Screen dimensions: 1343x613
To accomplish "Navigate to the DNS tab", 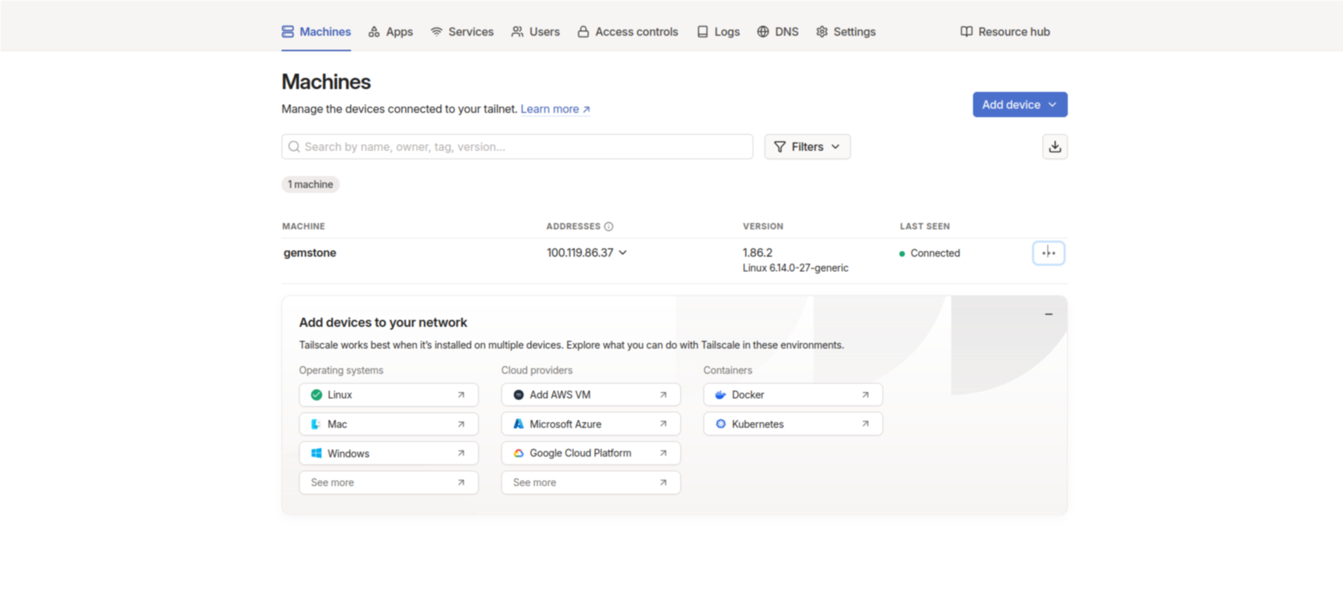I will tap(778, 32).
